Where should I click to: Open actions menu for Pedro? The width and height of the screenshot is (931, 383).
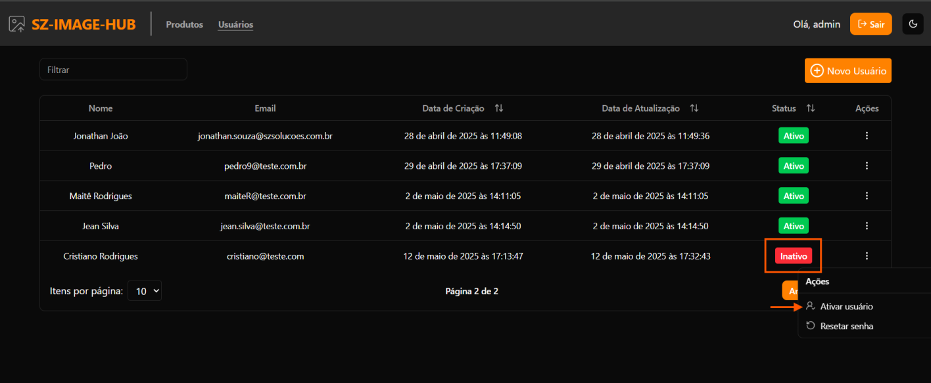tap(867, 166)
